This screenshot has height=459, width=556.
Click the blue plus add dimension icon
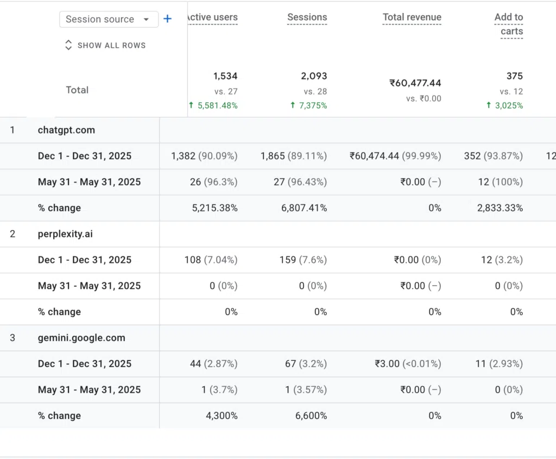[x=167, y=19]
